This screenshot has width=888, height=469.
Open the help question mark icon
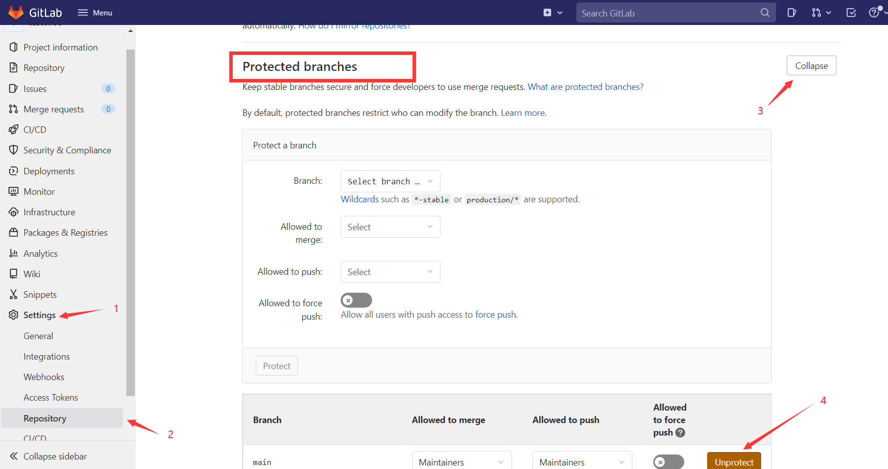pos(874,12)
